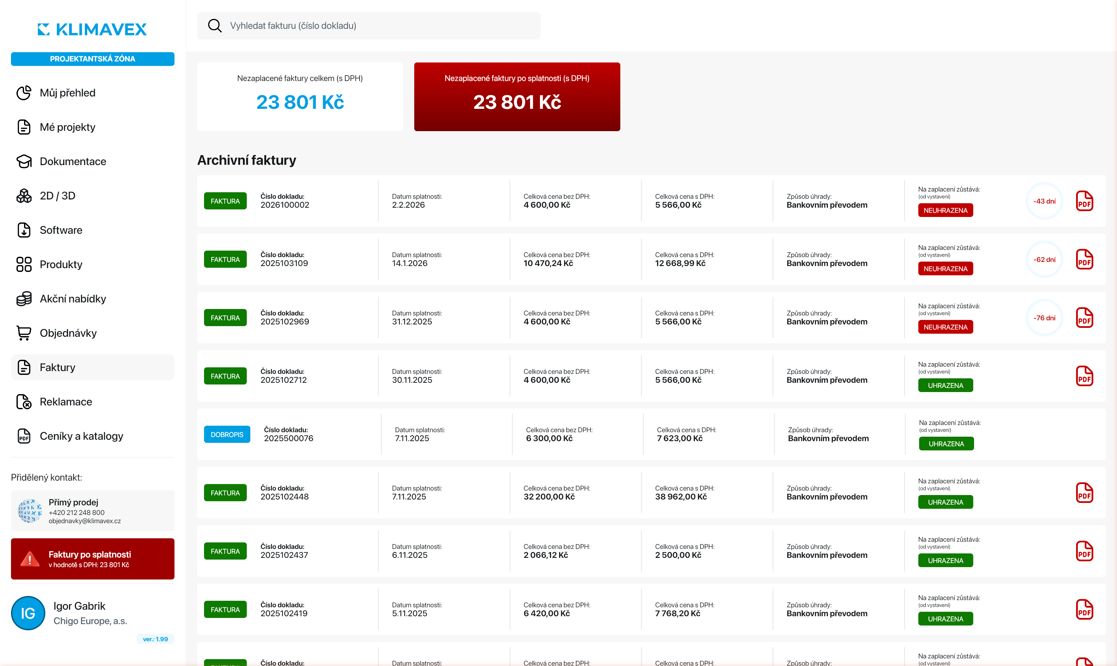Open Ceníky a katalogy menu item

(x=92, y=436)
